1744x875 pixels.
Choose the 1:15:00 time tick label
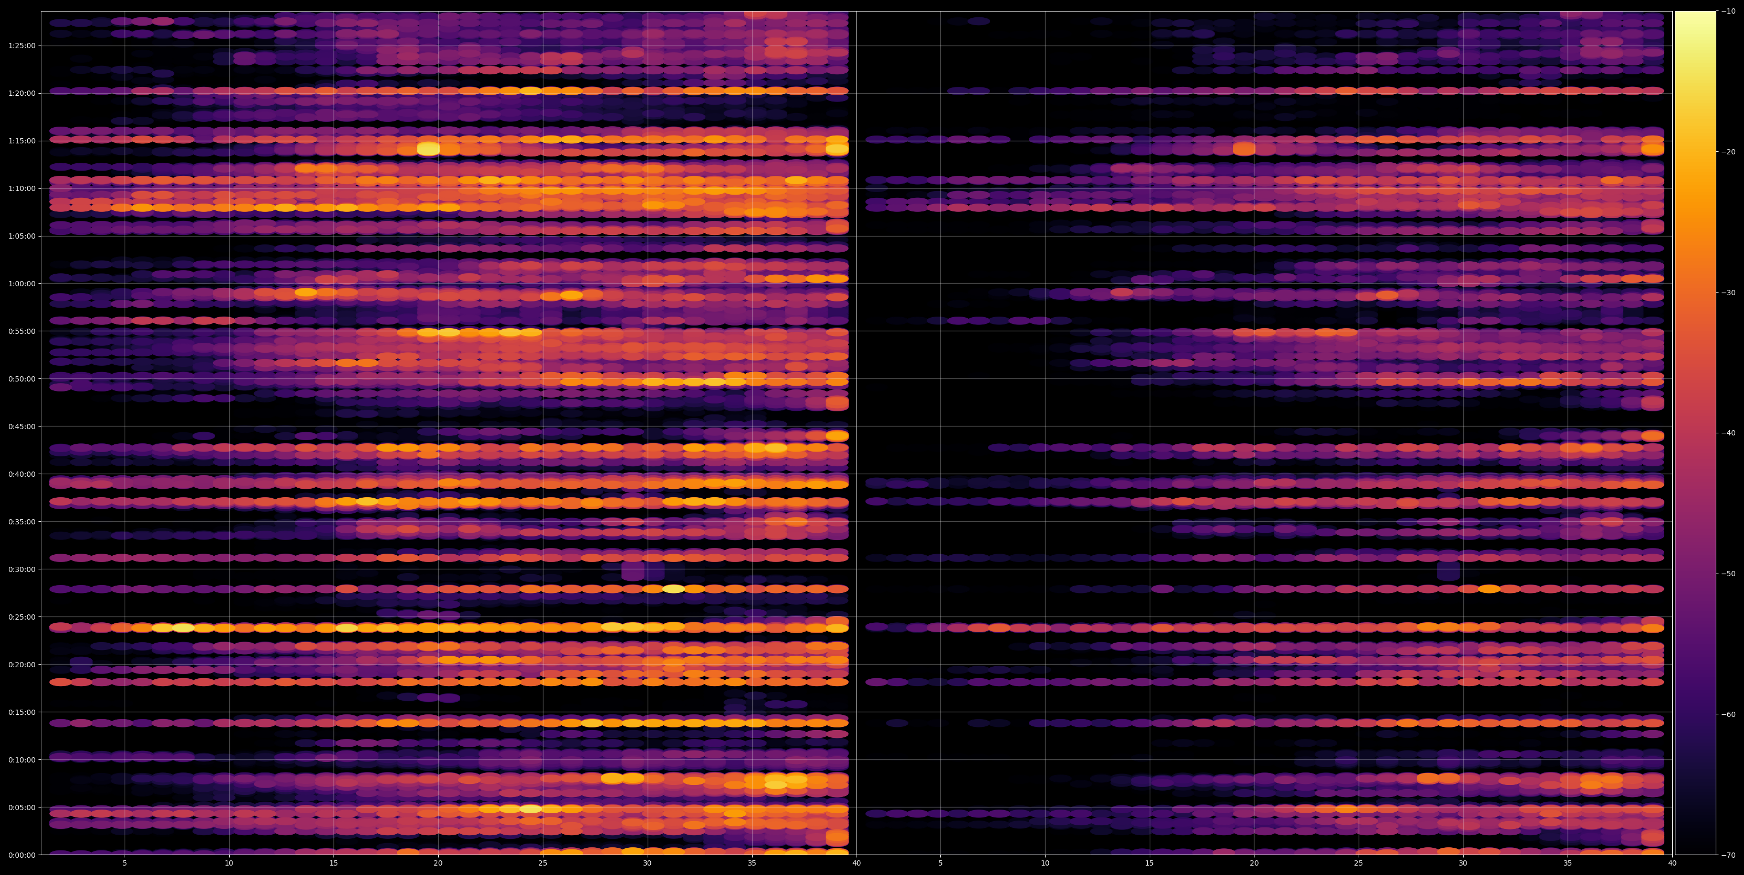21,141
